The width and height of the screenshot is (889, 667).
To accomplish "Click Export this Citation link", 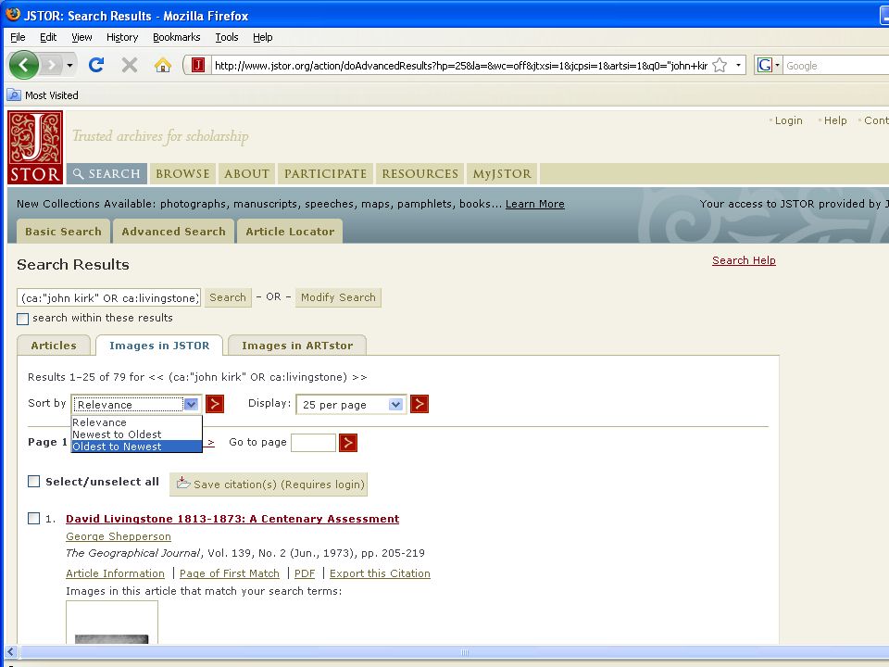I will [x=380, y=573].
